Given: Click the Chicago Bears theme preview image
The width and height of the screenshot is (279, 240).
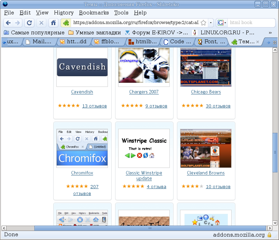Looking at the screenshot, I should 206,67.
